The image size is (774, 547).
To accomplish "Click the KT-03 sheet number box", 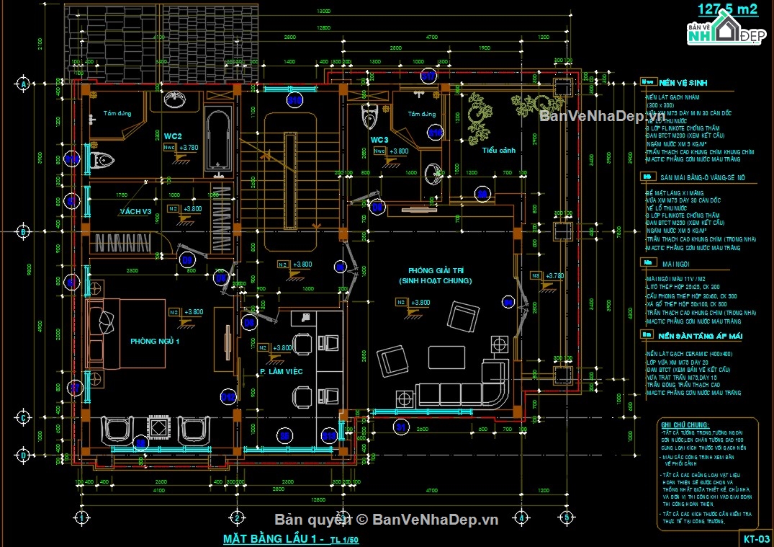I will pos(756,538).
